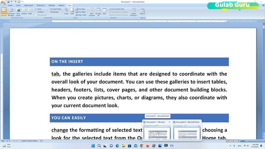The width and height of the screenshot is (265, 149).
Task: Click the page count in status bar
Action: tap(5, 141)
